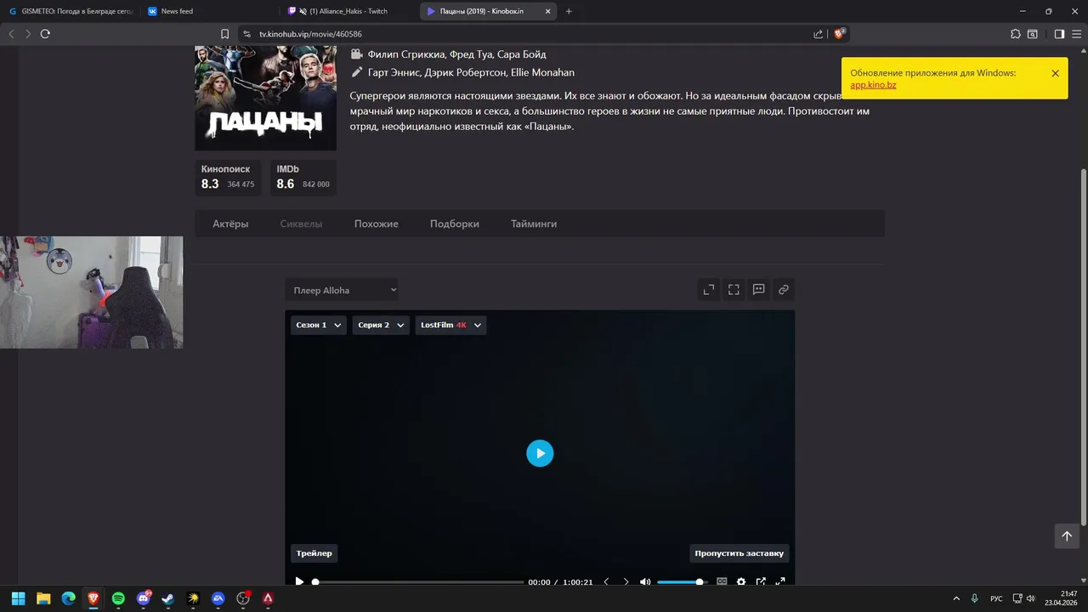1088x612 pixels.
Task: Open the Актёры tab
Action: (x=230, y=224)
